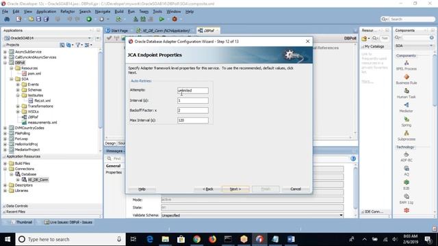Select the BAM 11g technology icon

(x=407, y=196)
